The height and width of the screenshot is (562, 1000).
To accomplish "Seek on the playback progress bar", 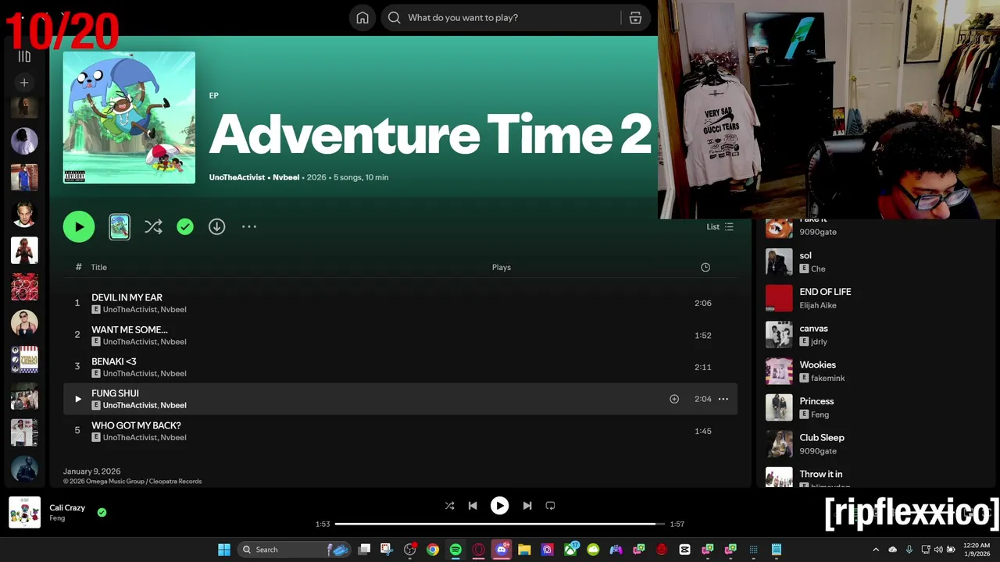I will tap(500, 524).
